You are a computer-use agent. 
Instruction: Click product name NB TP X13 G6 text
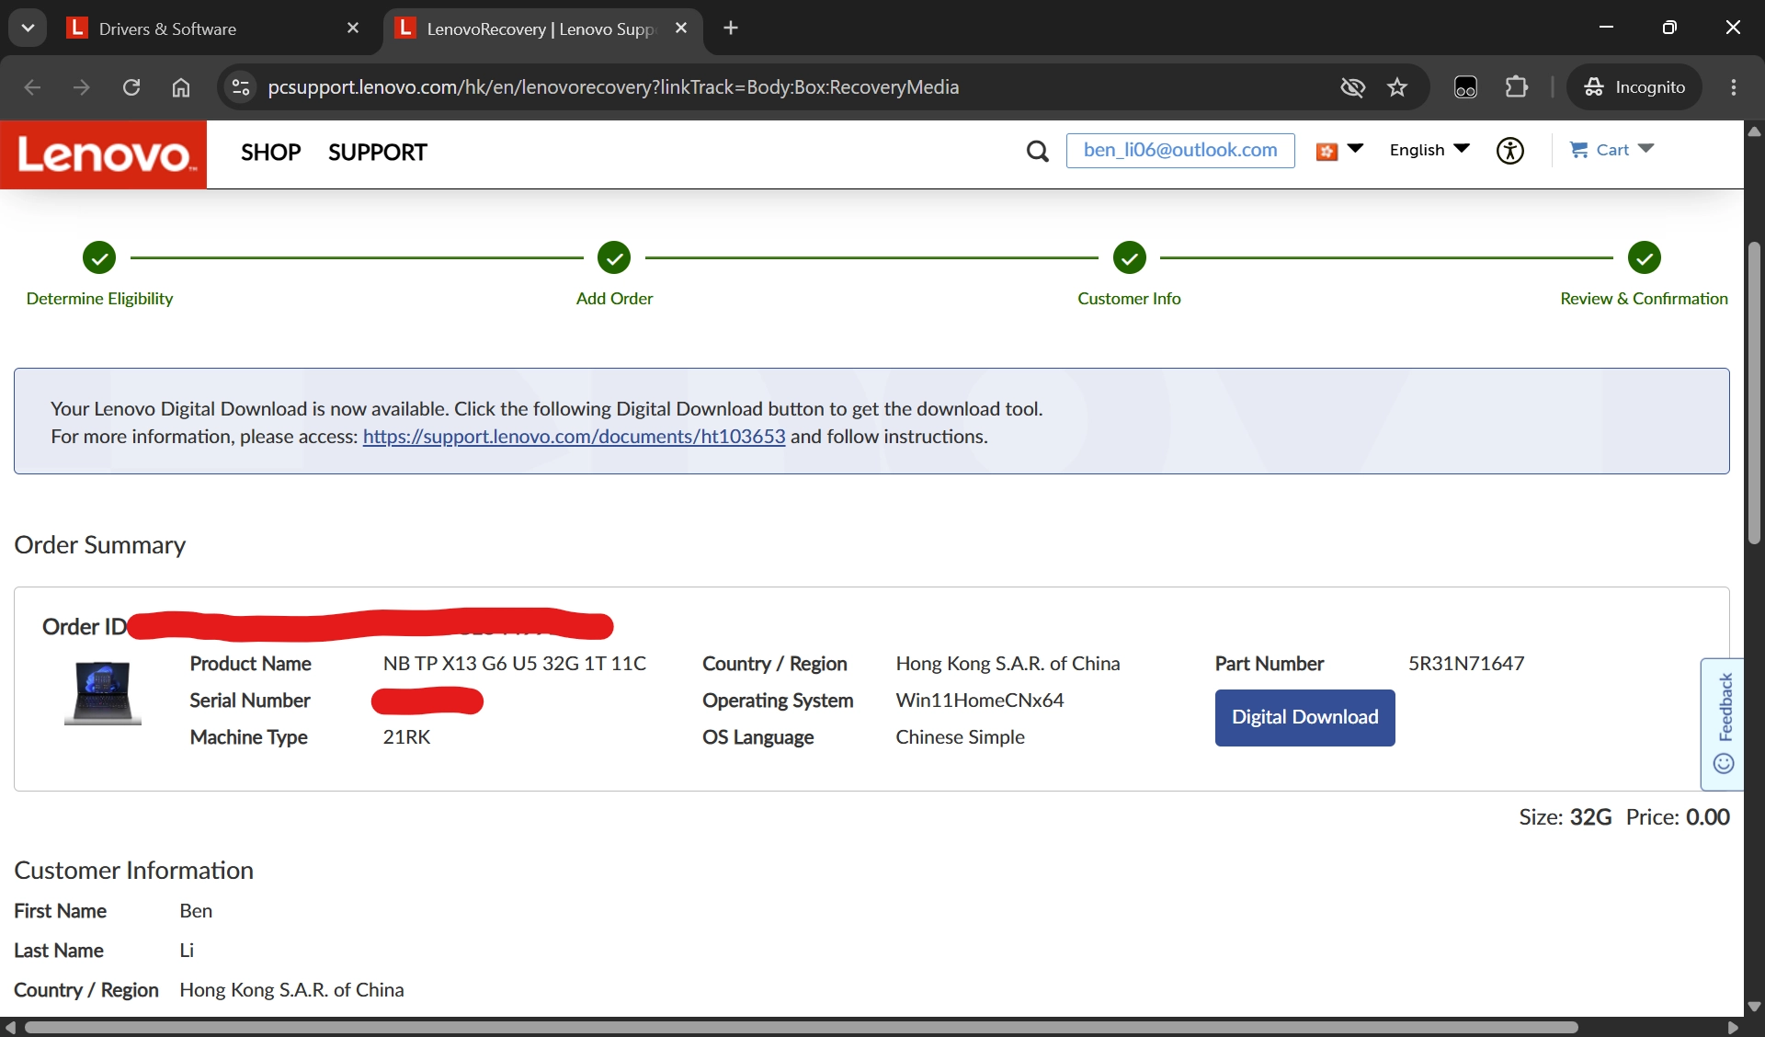515,664
